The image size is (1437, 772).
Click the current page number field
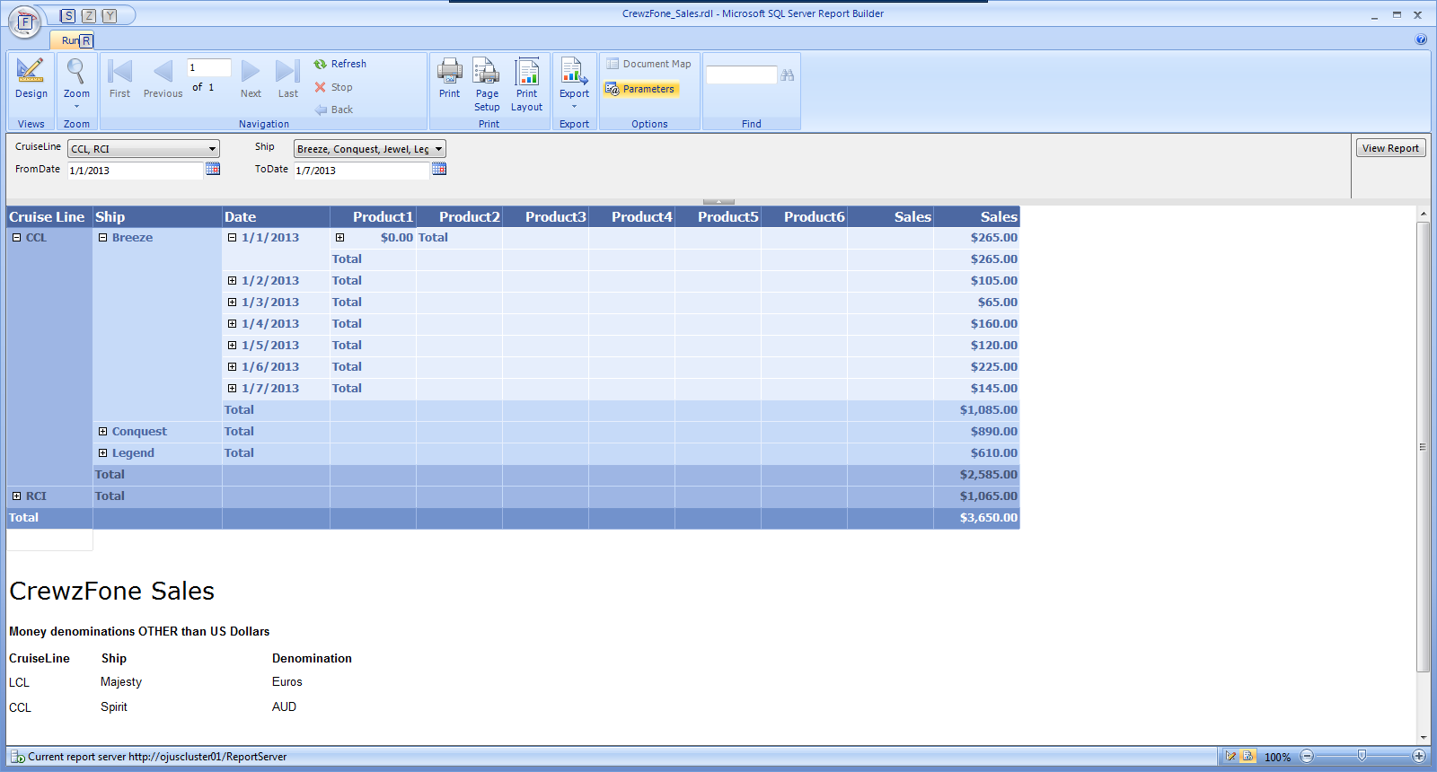point(208,67)
